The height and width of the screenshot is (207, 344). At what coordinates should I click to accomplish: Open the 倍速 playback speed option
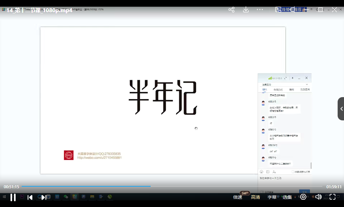tap(238, 197)
